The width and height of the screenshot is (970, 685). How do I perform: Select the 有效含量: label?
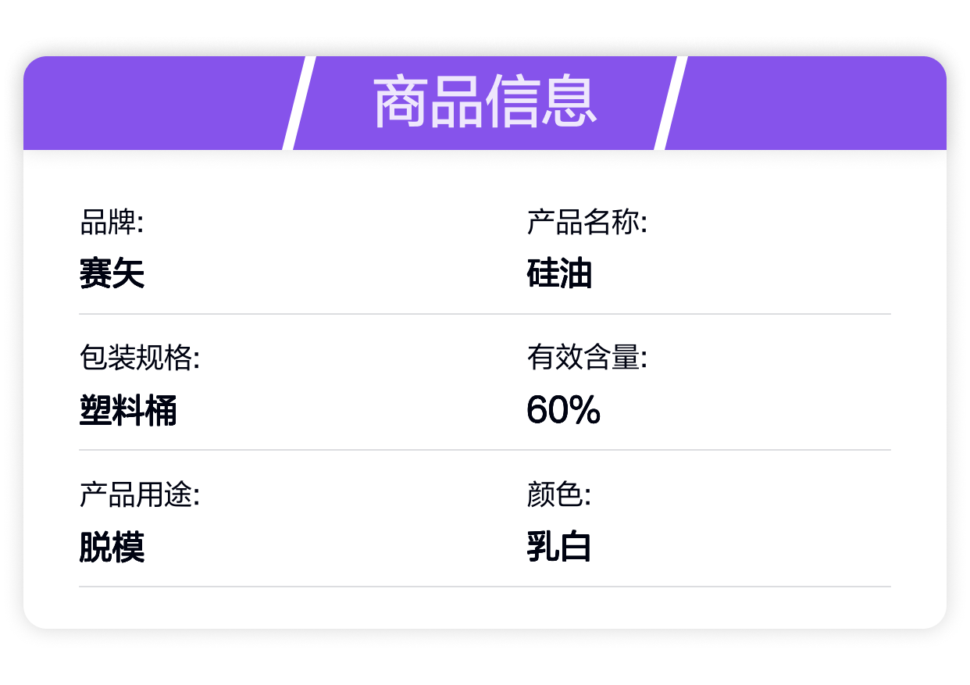click(x=587, y=359)
